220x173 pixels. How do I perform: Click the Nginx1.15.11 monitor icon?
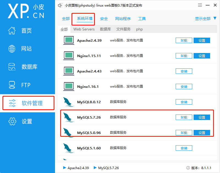click(x=68, y=56)
